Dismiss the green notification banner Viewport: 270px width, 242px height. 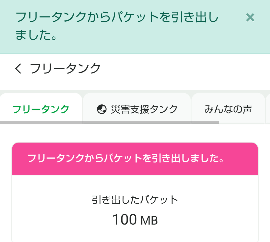coord(250,18)
